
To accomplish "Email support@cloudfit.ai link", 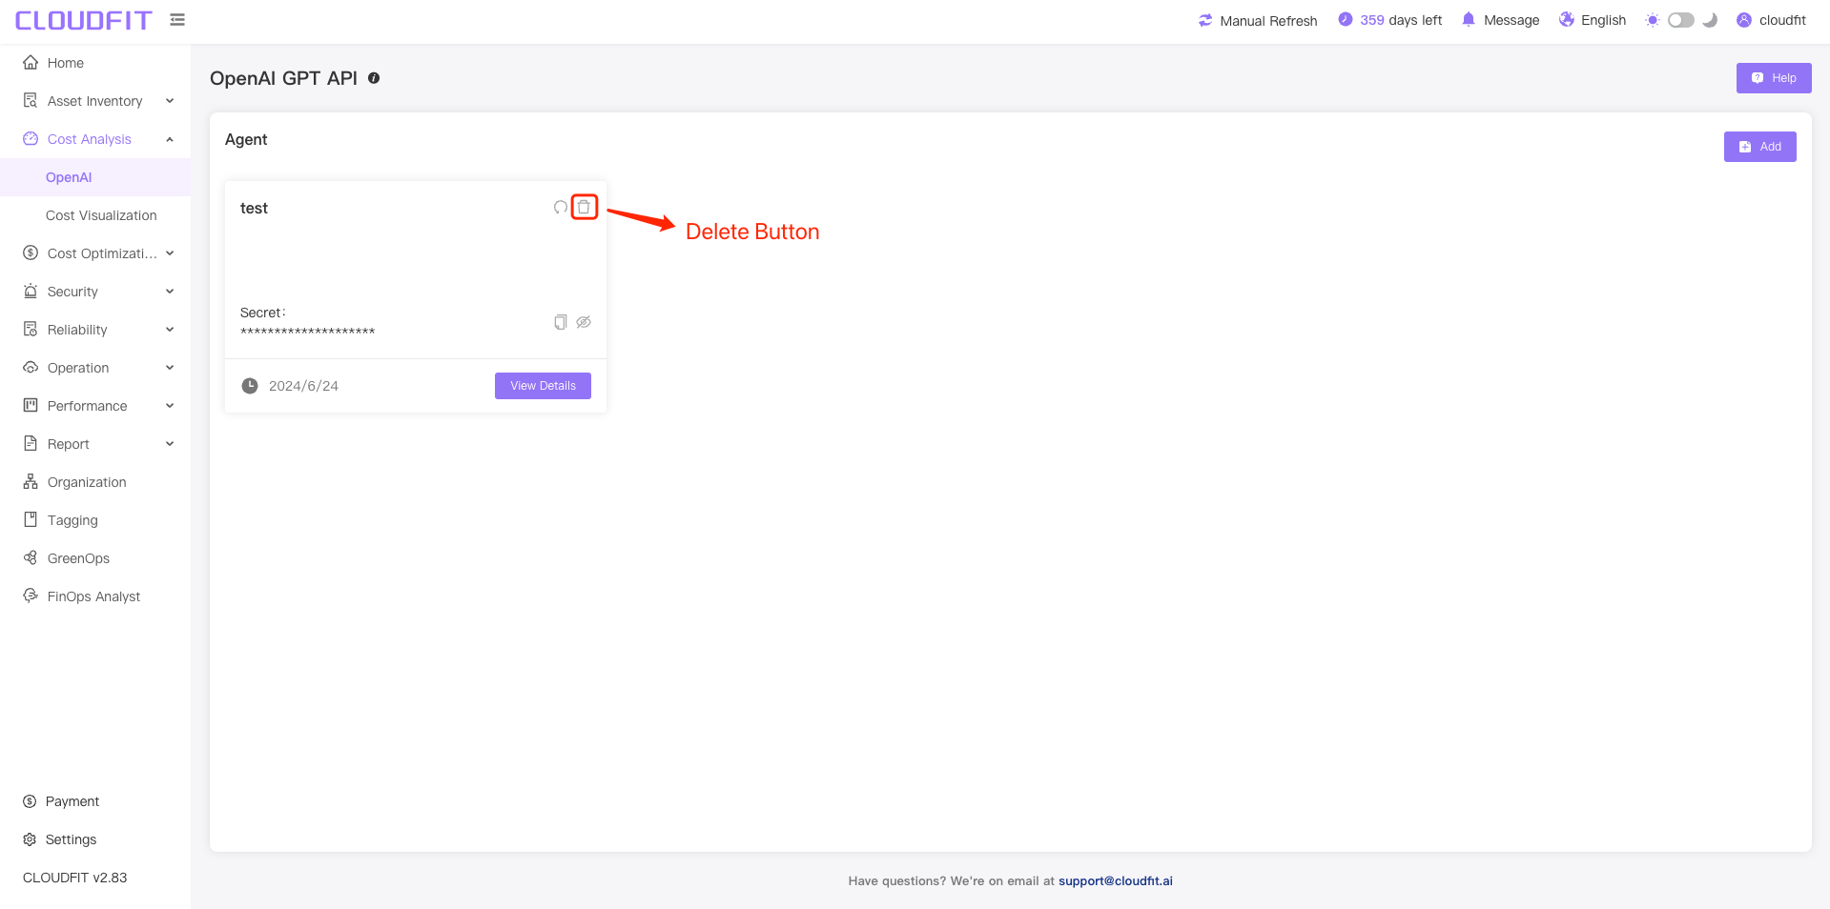I will click(x=1115, y=880).
